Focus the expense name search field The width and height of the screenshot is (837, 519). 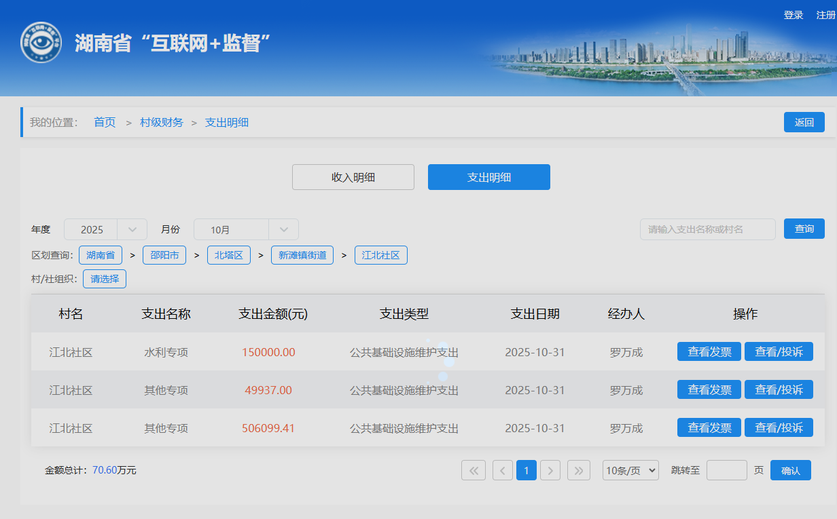coord(707,229)
